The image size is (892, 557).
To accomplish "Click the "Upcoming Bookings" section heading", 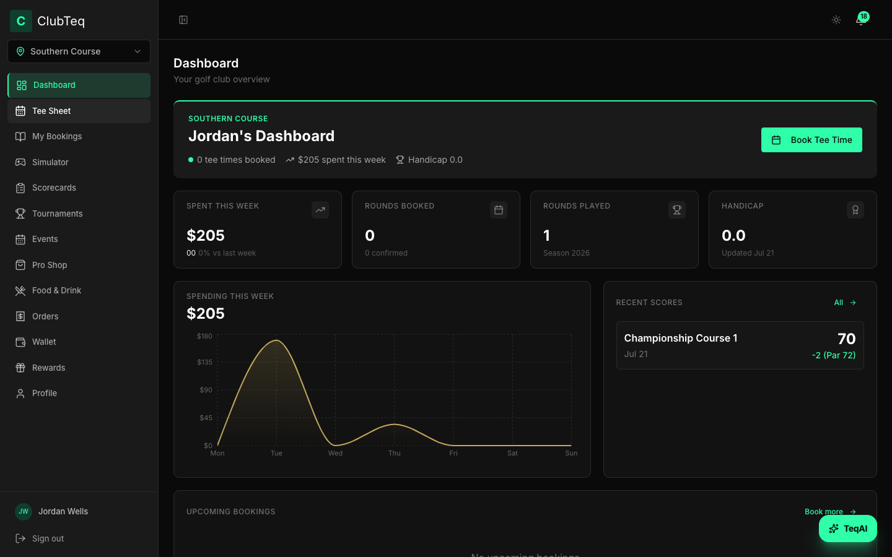I will tap(231, 512).
